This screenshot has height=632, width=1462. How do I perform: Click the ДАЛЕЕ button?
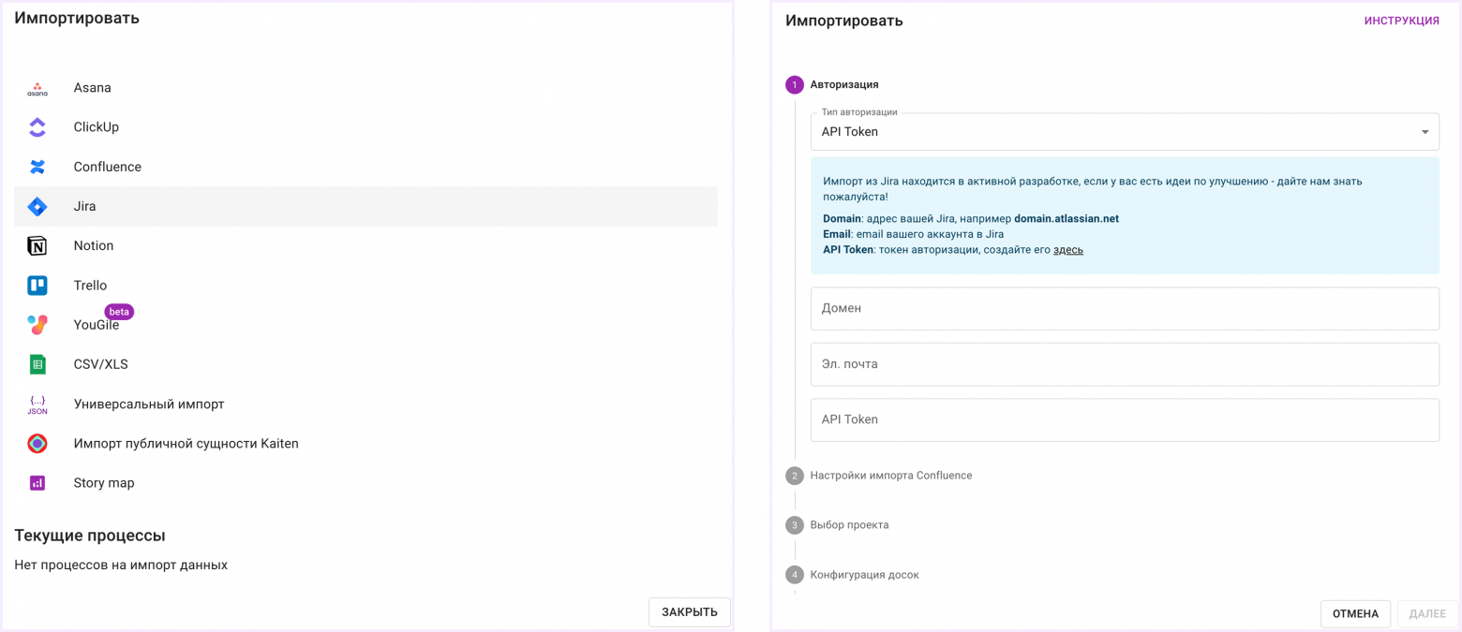(x=1427, y=614)
